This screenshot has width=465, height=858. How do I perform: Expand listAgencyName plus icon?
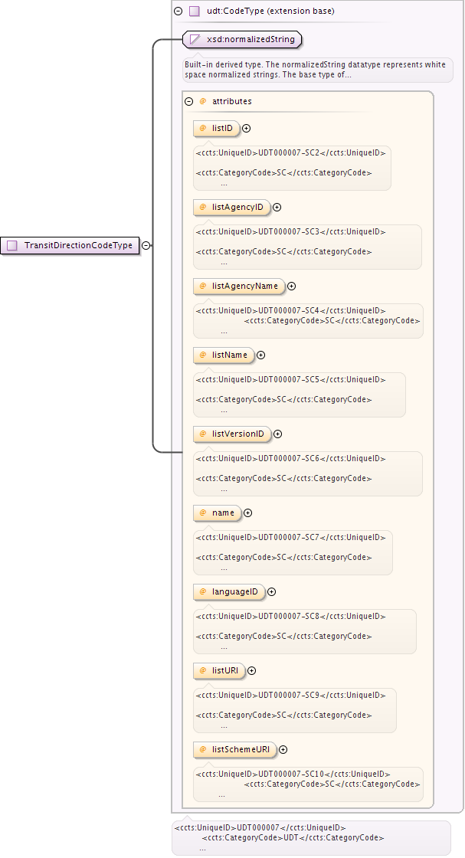point(291,286)
